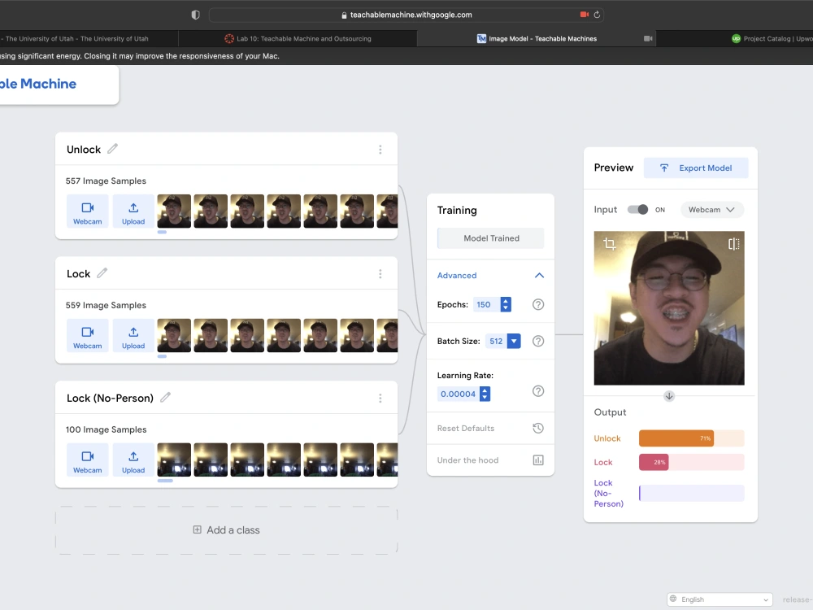Click Webcam button in Lock class

click(88, 336)
